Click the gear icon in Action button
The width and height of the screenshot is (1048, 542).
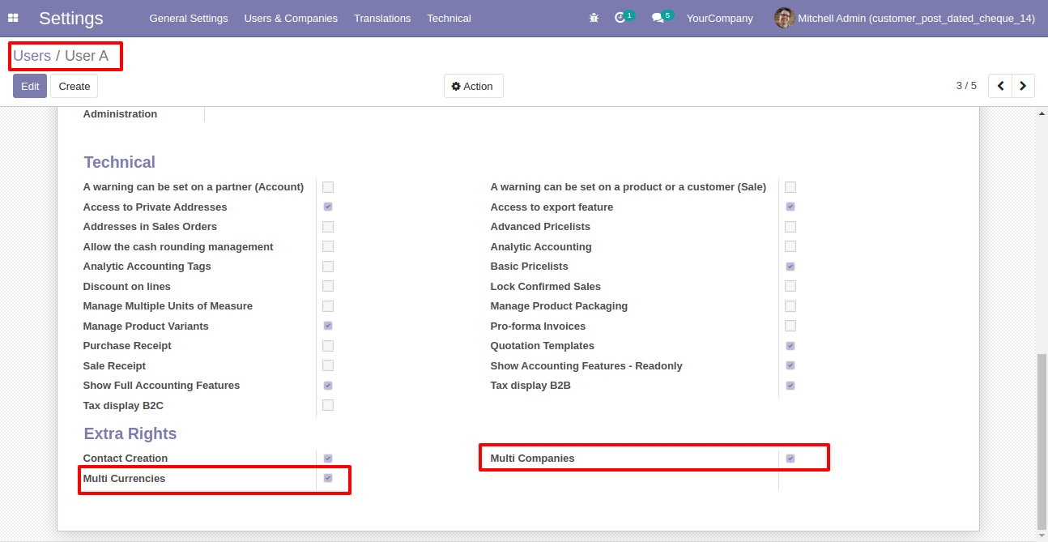click(x=456, y=87)
